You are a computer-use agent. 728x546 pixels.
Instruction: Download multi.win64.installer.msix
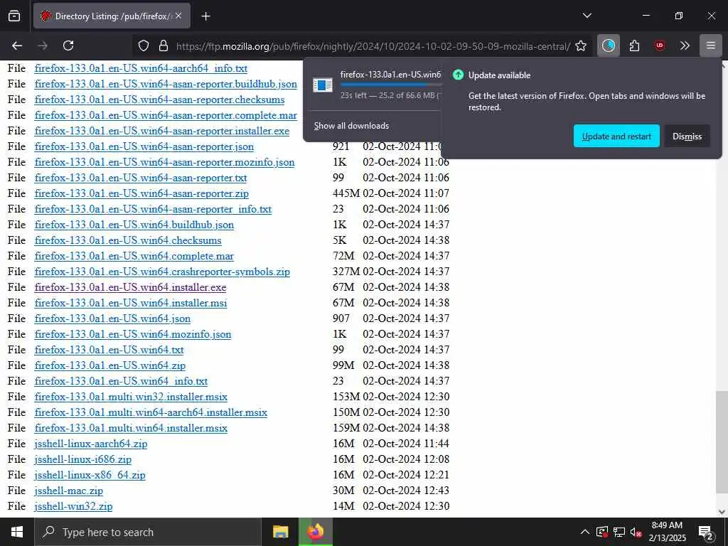131,428
